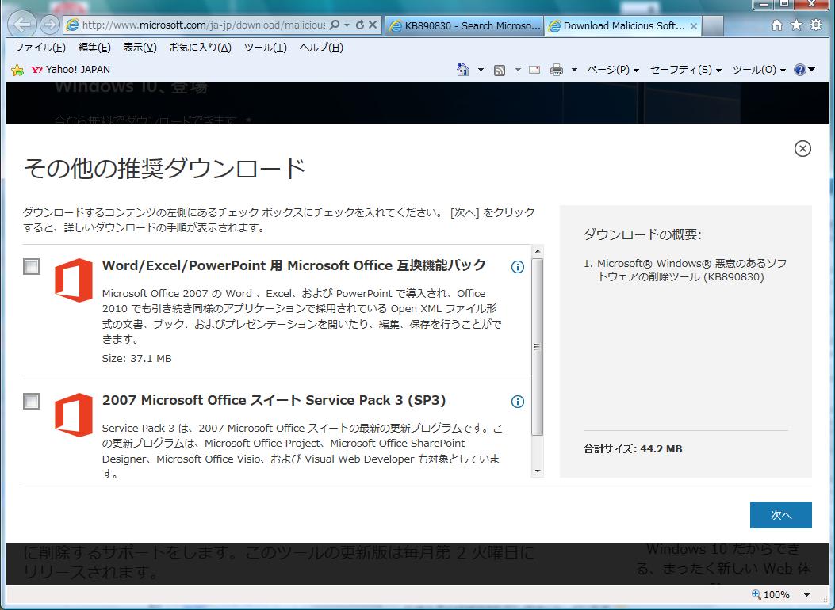Open the zoom level 100% dropdown arrow

point(807,595)
